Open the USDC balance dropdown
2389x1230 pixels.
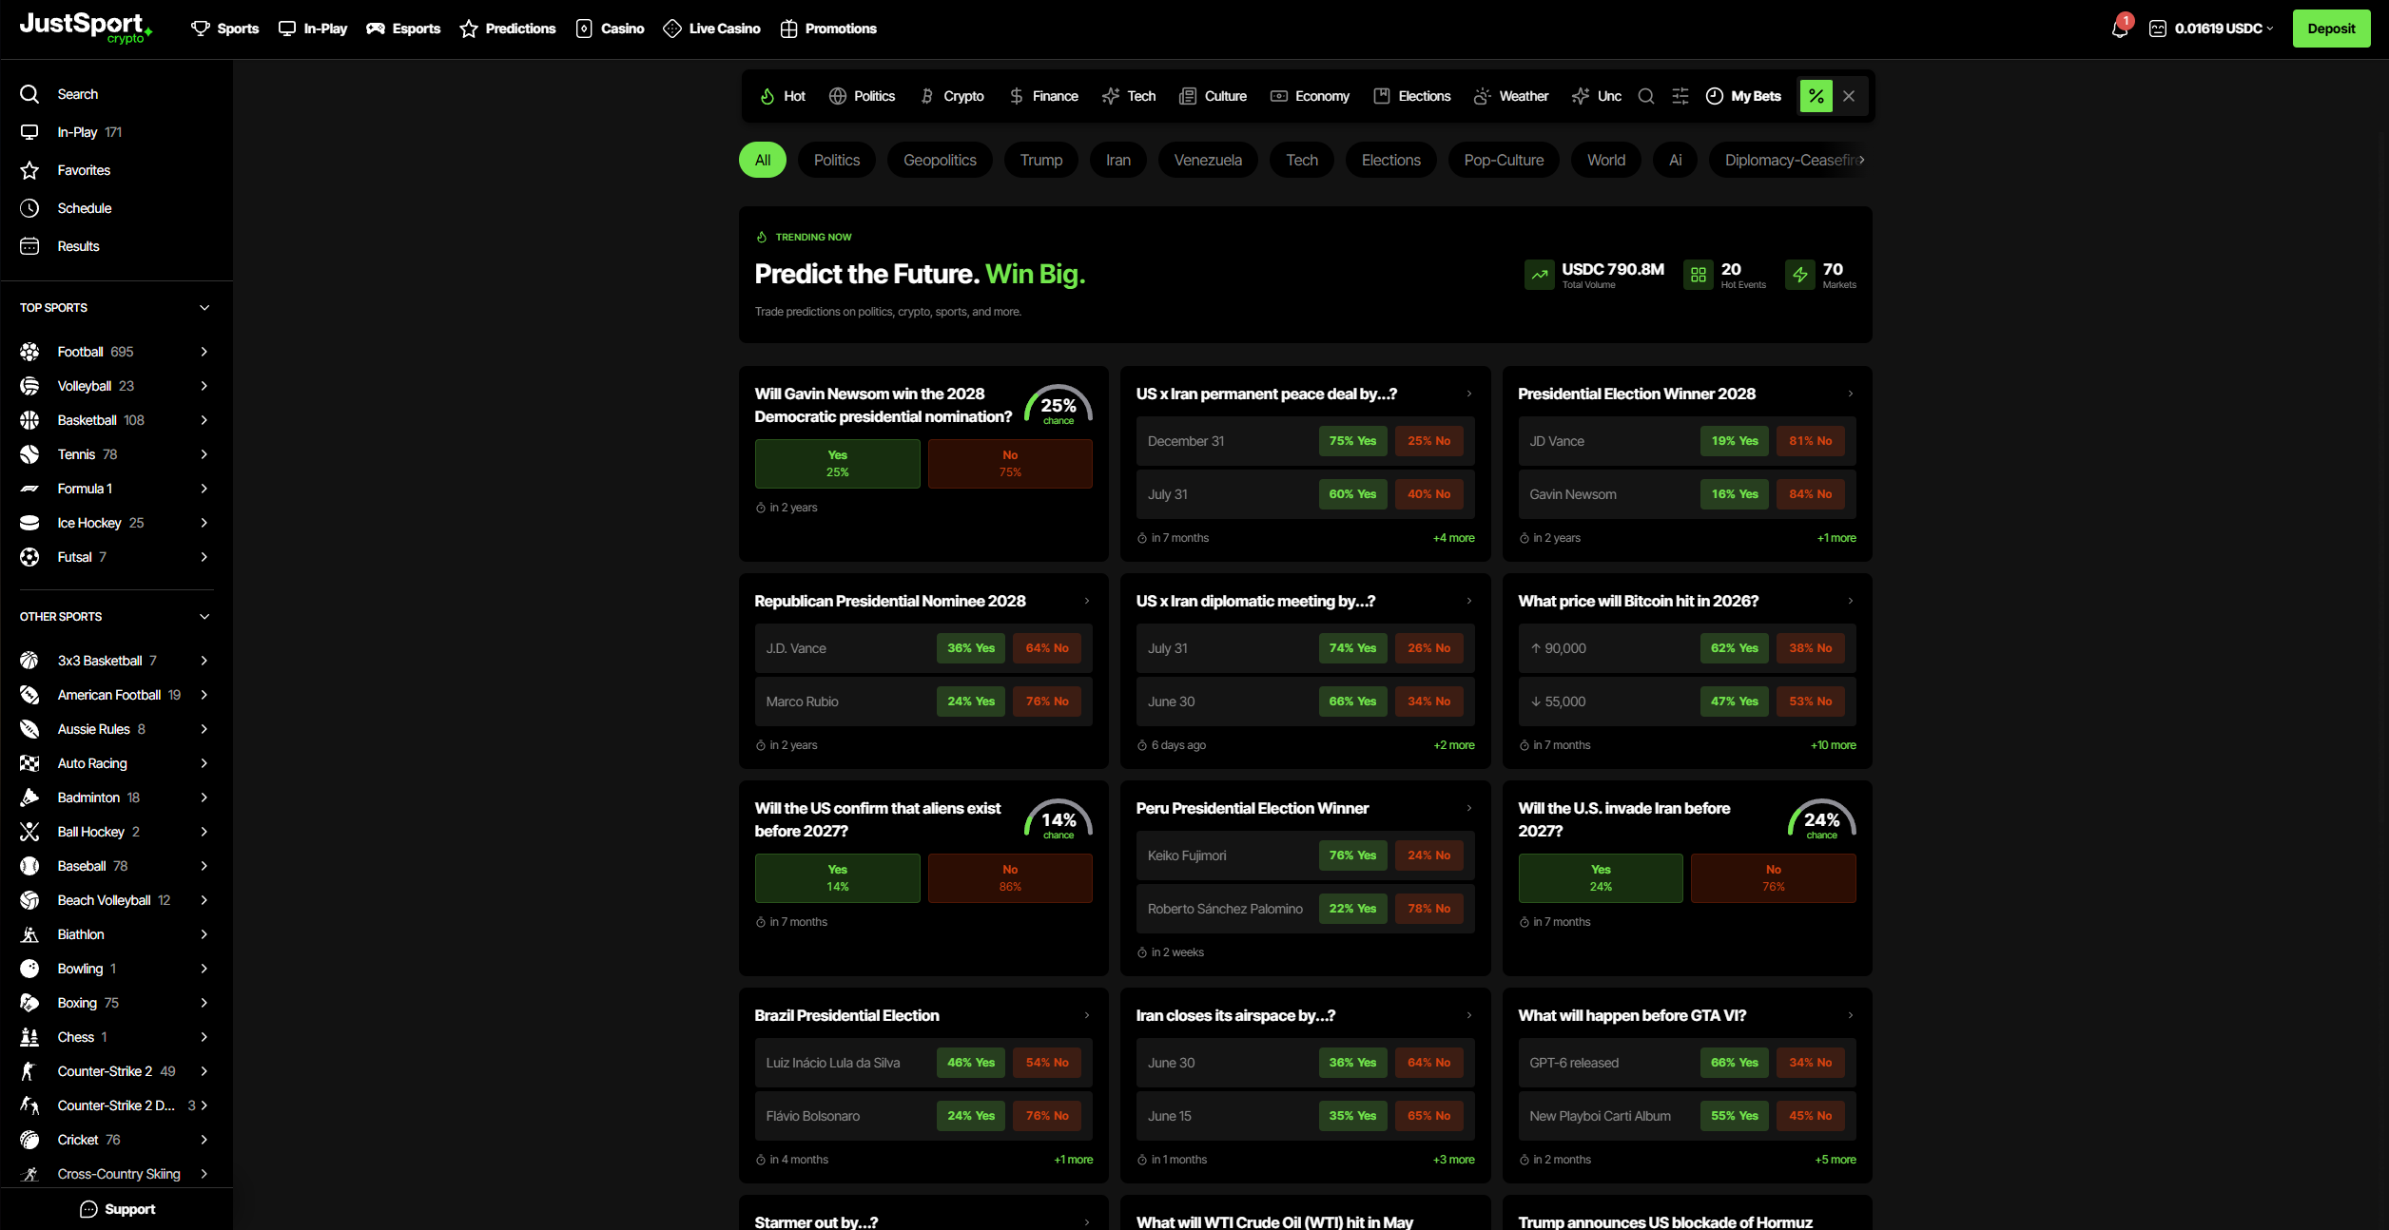(x=2212, y=29)
